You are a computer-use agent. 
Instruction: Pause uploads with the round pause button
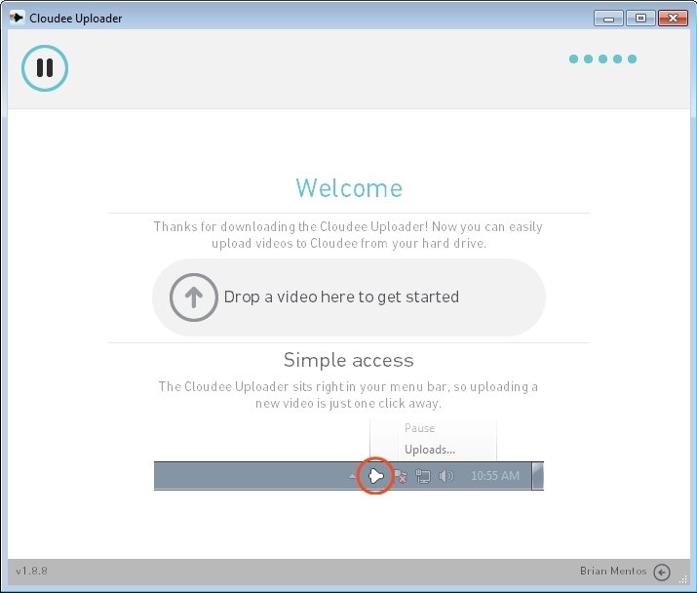tap(45, 68)
